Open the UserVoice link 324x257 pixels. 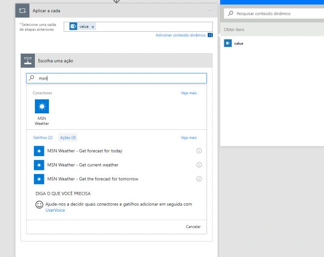click(x=55, y=210)
